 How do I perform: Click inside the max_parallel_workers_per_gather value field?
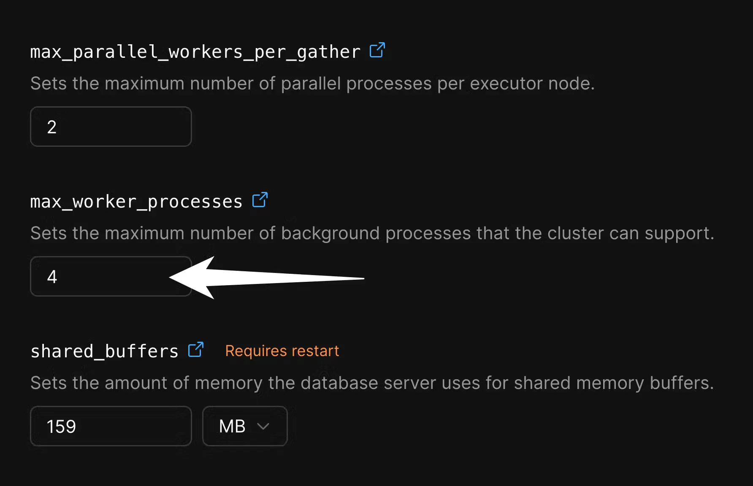(x=111, y=127)
